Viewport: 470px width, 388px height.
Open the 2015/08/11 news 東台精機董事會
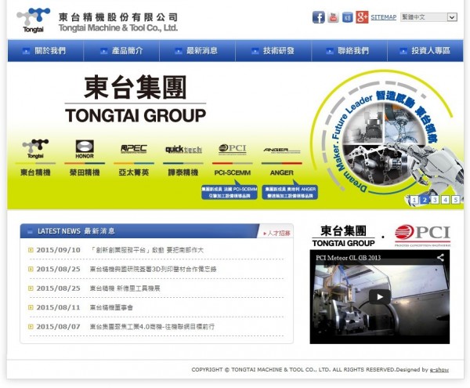point(111,307)
